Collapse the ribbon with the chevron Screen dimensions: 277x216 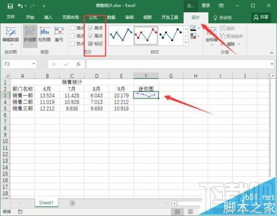pyautogui.click(x=271, y=53)
